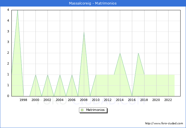186x128 pixels.
Task: Click the chart title 'Massalcoreig - Matrimonios'
Action: (x=93, y=3)
